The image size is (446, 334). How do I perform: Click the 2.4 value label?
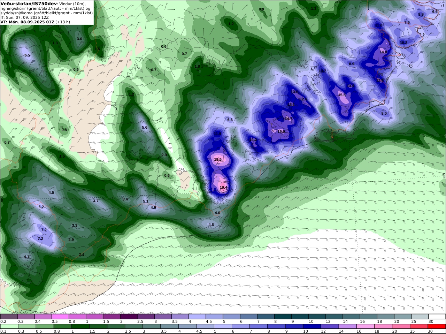82,255
